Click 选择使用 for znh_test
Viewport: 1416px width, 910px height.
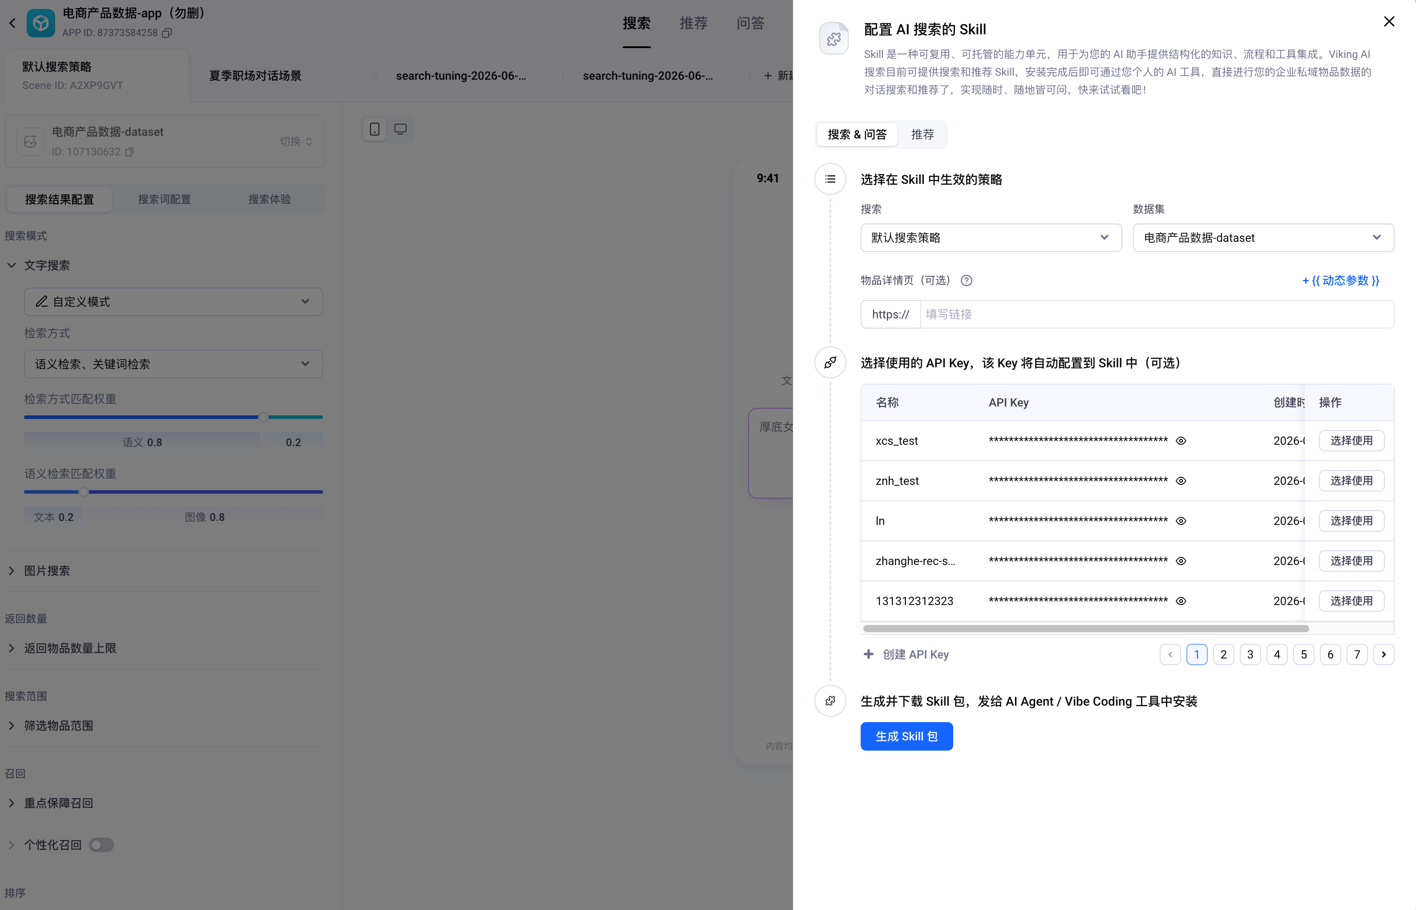(x=1351, y=481)
